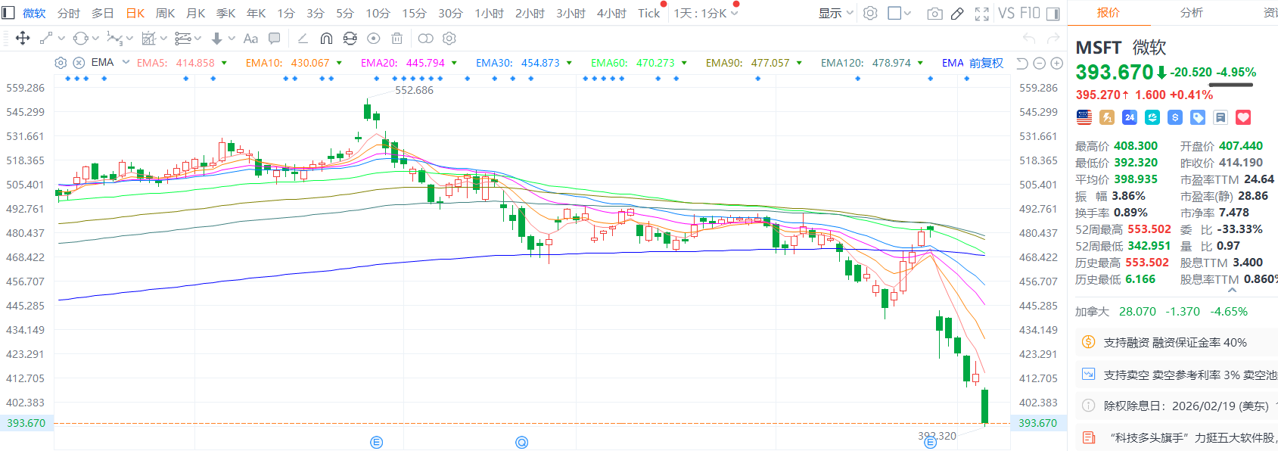
Task: Remove the EMA indicator with the X icon
Action: coord(79,63)
